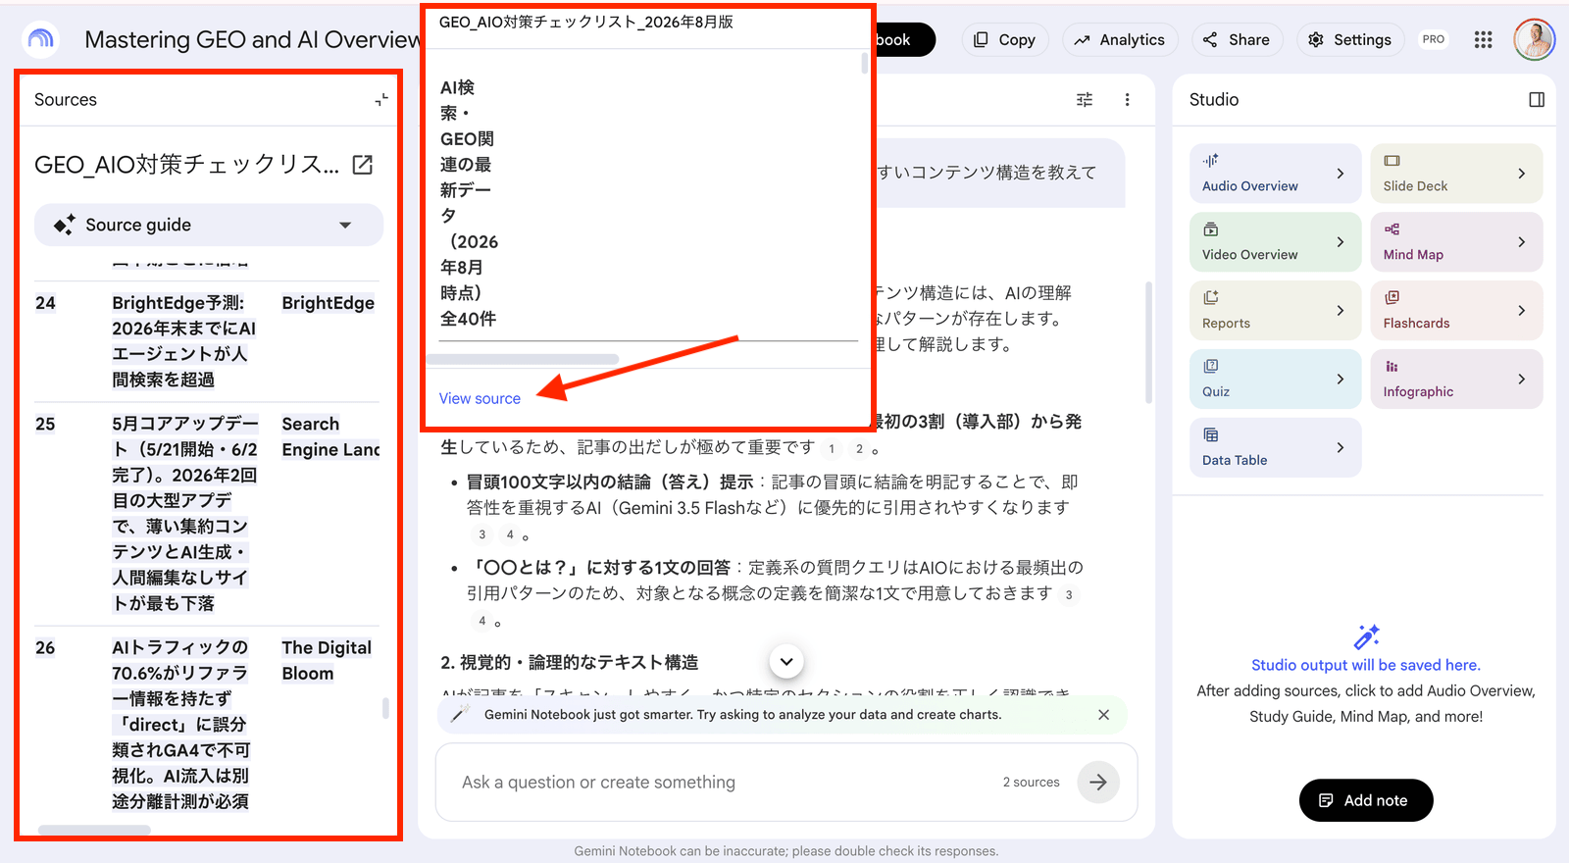The width and height of the screenshot is (1569, 863).
Task: Click the Add note button
Action: pyautogui.click(x=1366, y=800)
